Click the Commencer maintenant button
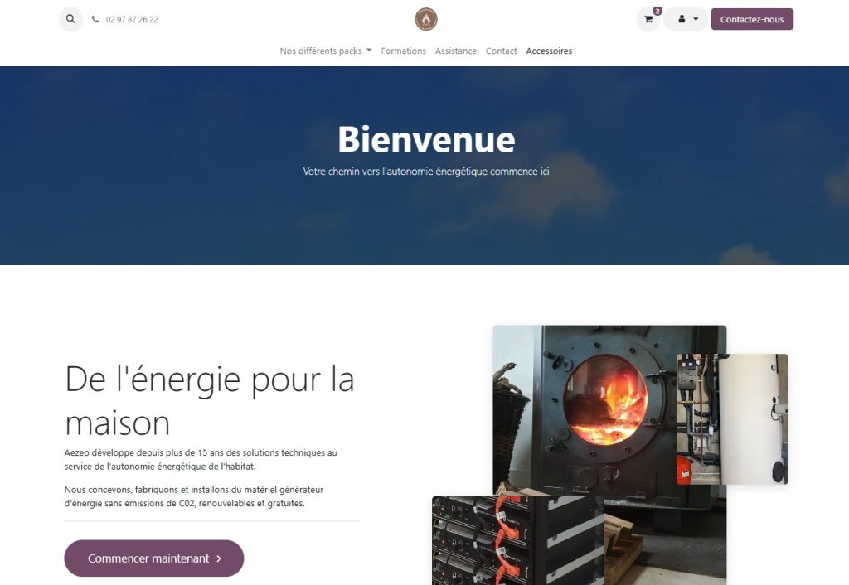 [x=153, y=558]
